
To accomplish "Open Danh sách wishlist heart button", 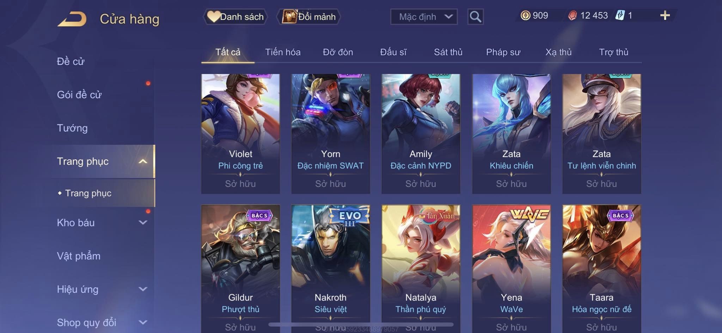I will [235, 17].
